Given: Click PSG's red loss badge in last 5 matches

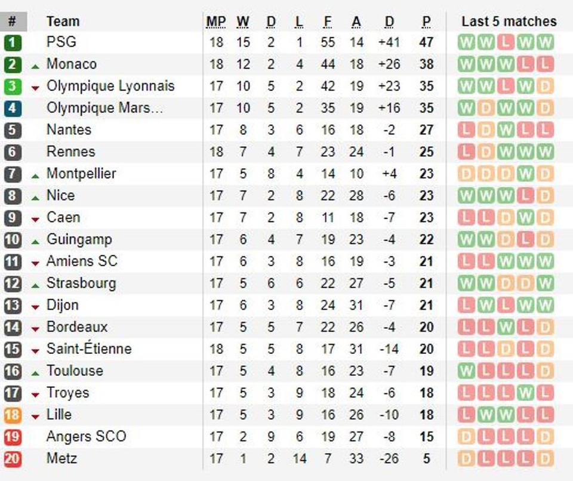Looking at the screenshot, I should (x=505, y=42).
